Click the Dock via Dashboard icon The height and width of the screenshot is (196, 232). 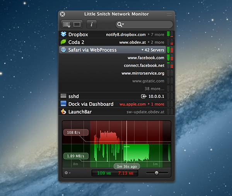[x=63, y=104]
